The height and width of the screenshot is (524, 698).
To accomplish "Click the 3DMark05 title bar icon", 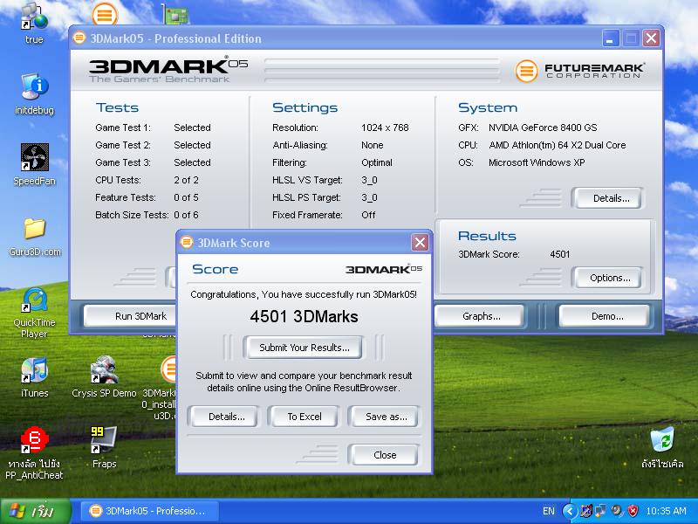I will pyautogui.click(x=79, y=38).
